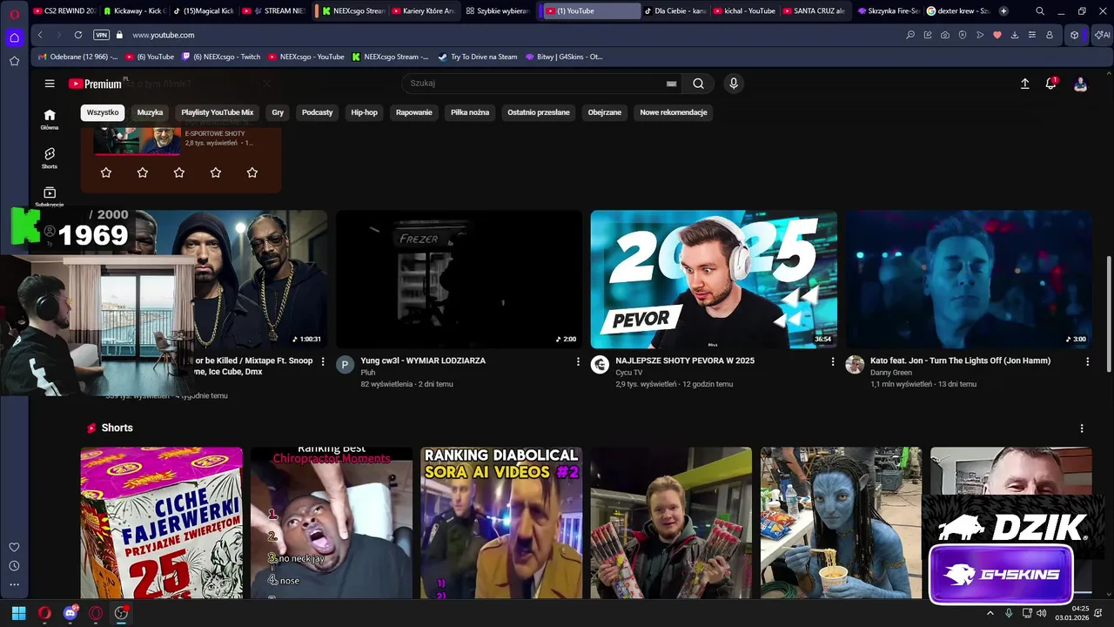Open the Cycu TV channel link
This screenshot has height=627, width=1114.
coord(628,372)
